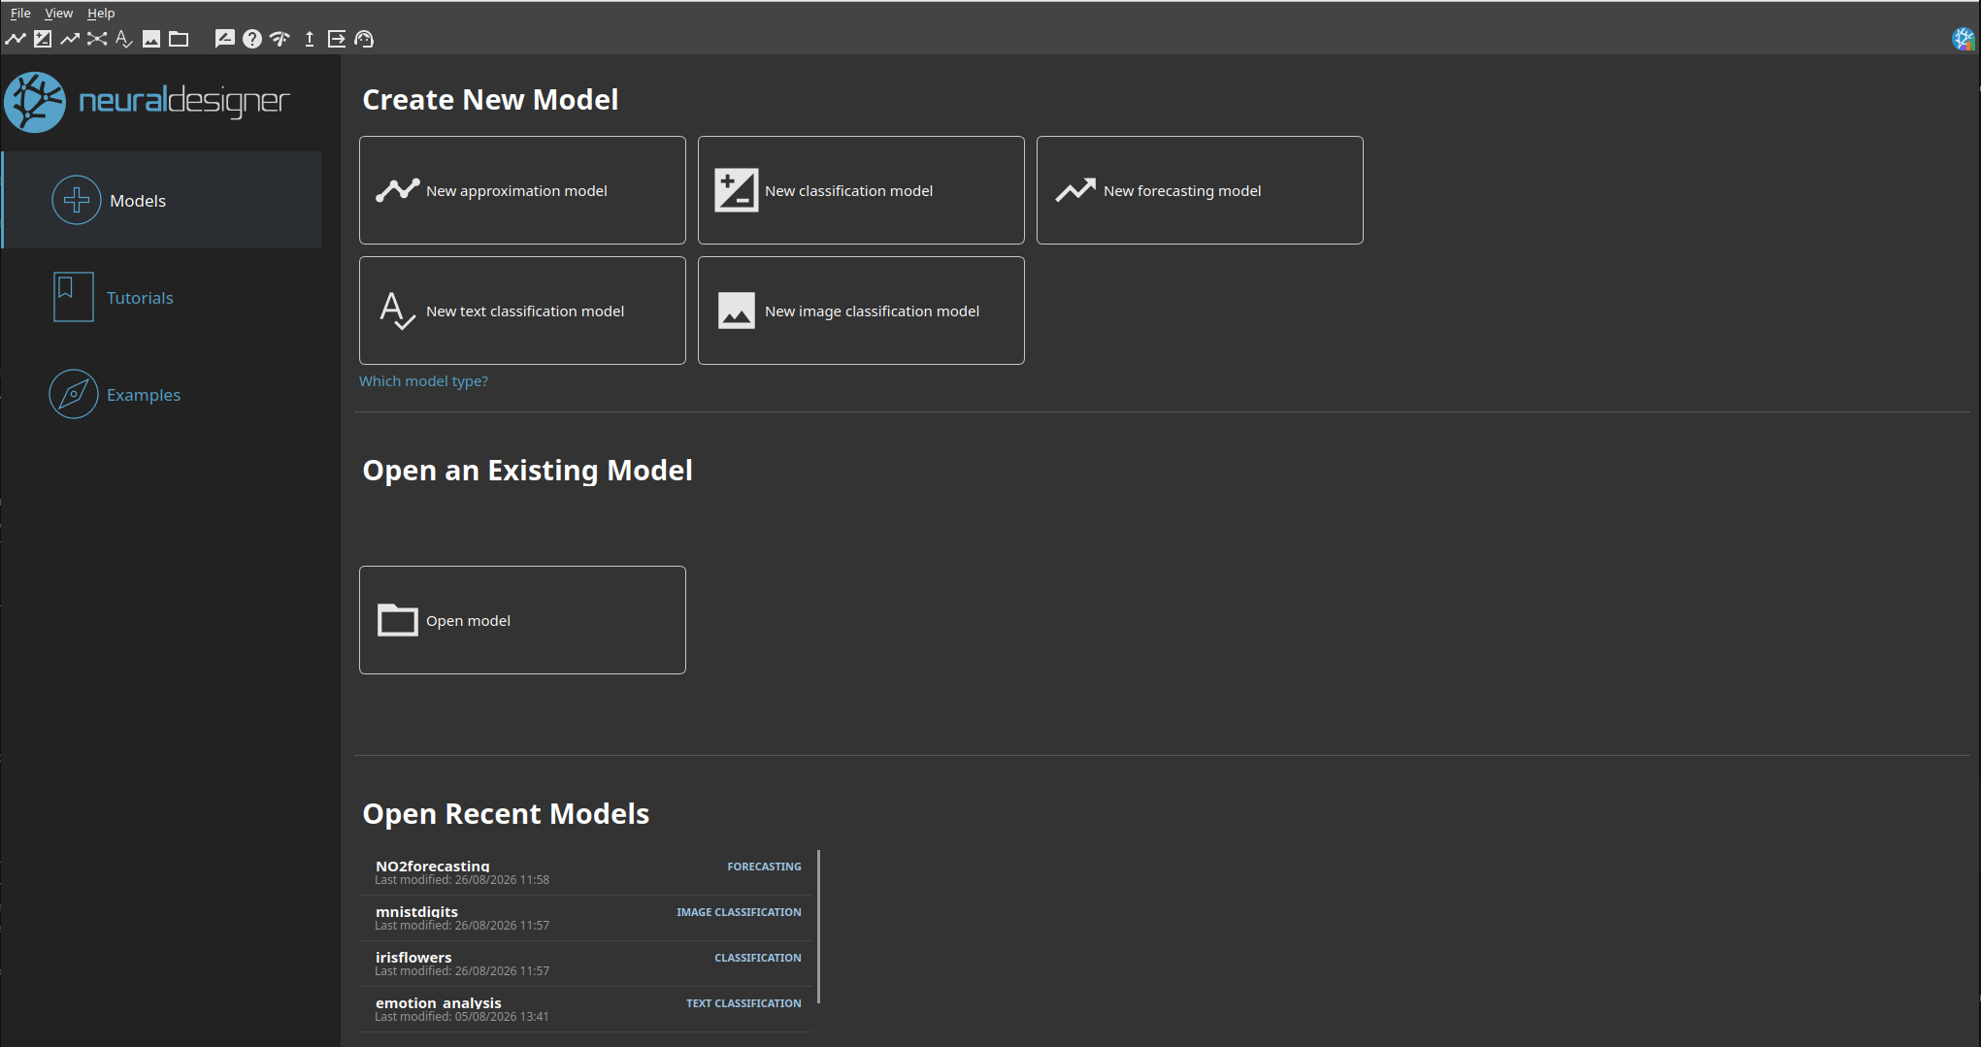Click the export arrow toolbar icon
1981x1047 pixels.
337,39
